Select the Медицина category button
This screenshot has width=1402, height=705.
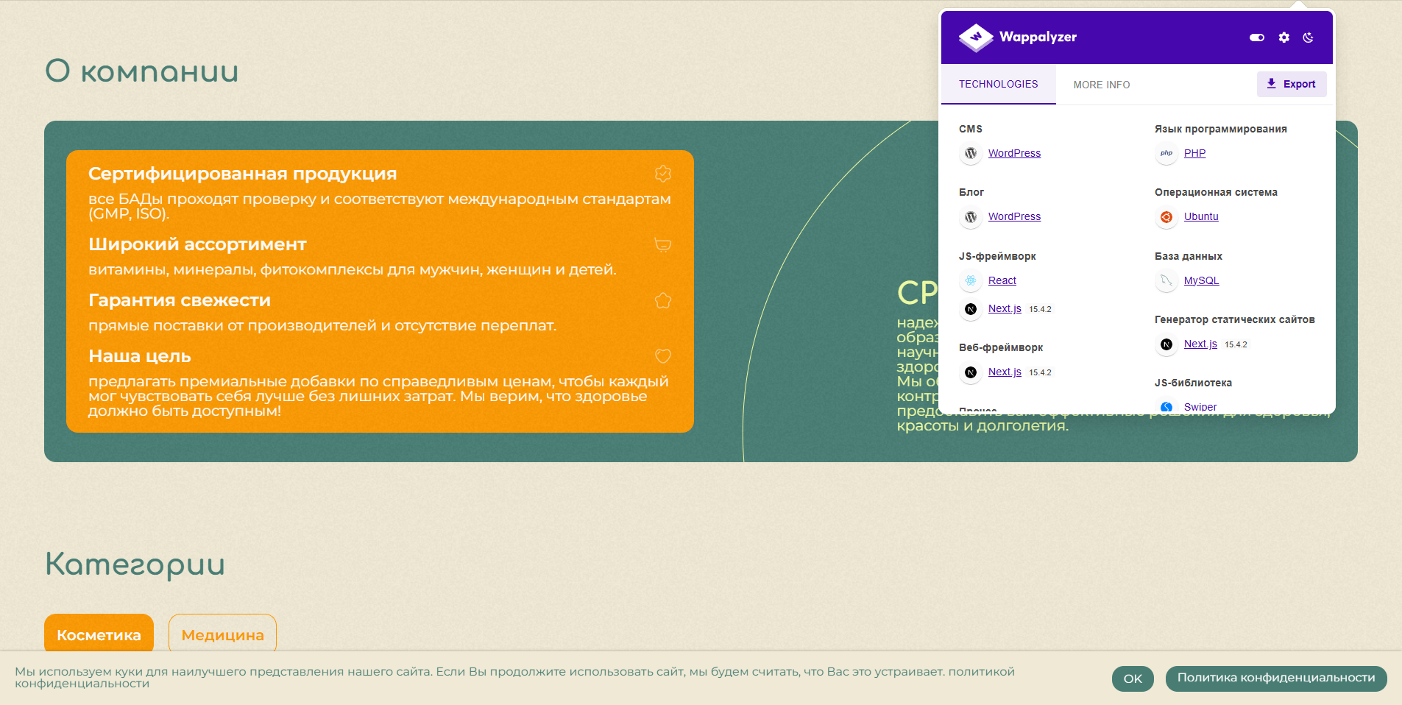[x=222, y=634]
